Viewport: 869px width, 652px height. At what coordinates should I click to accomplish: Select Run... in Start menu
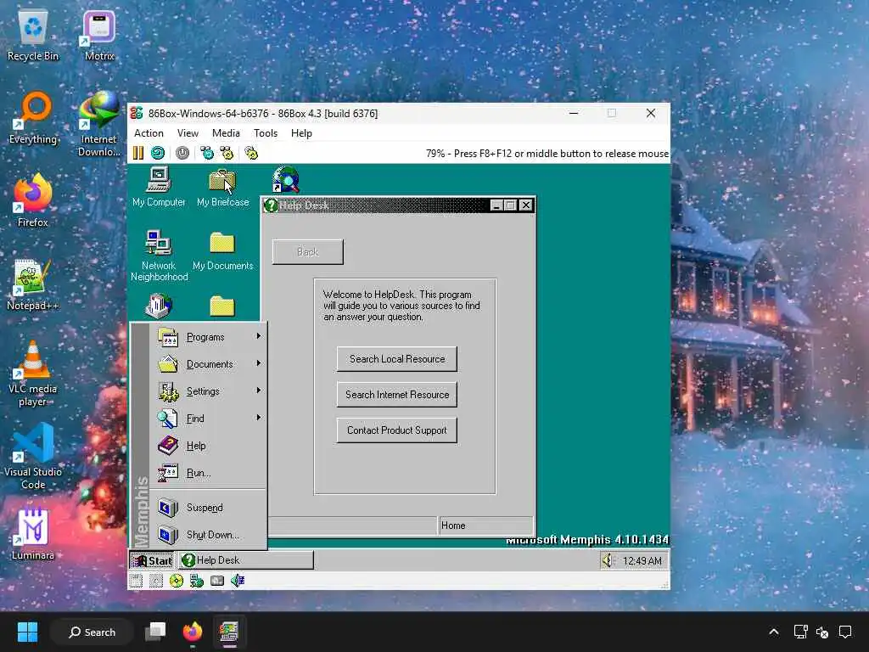209,472
